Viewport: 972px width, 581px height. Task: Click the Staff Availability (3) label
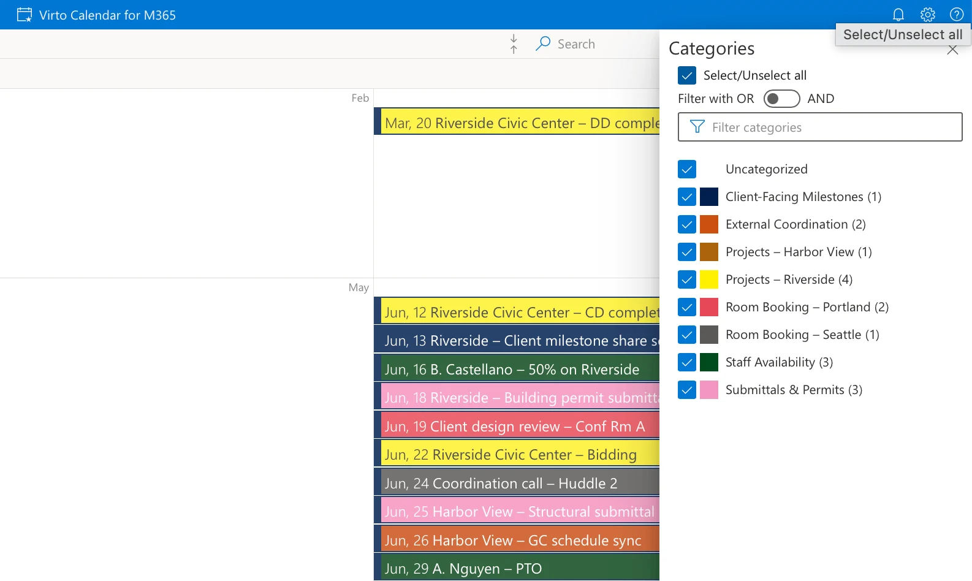click(779, 362)
